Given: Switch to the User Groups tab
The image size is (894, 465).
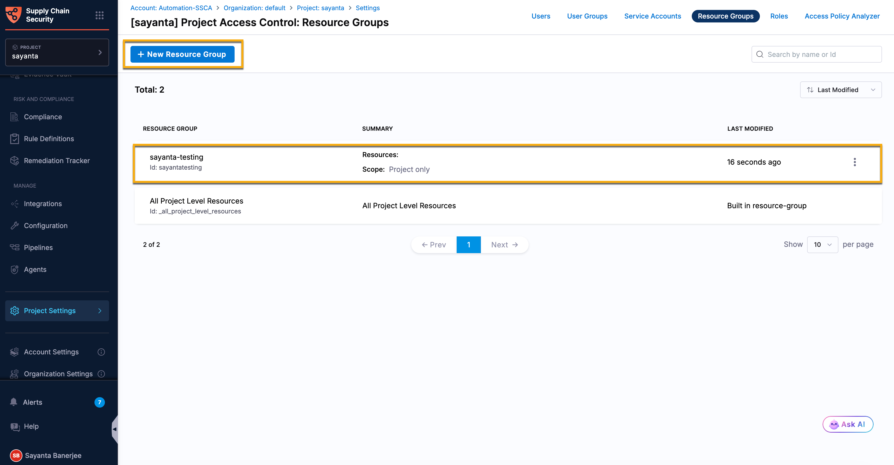Looking at the screenshot, I should click(587, 16).
